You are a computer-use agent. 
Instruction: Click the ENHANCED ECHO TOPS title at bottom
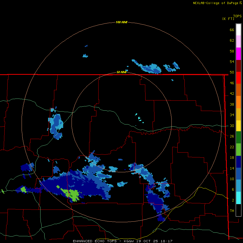pyautogui.click(x=95, y=241)
